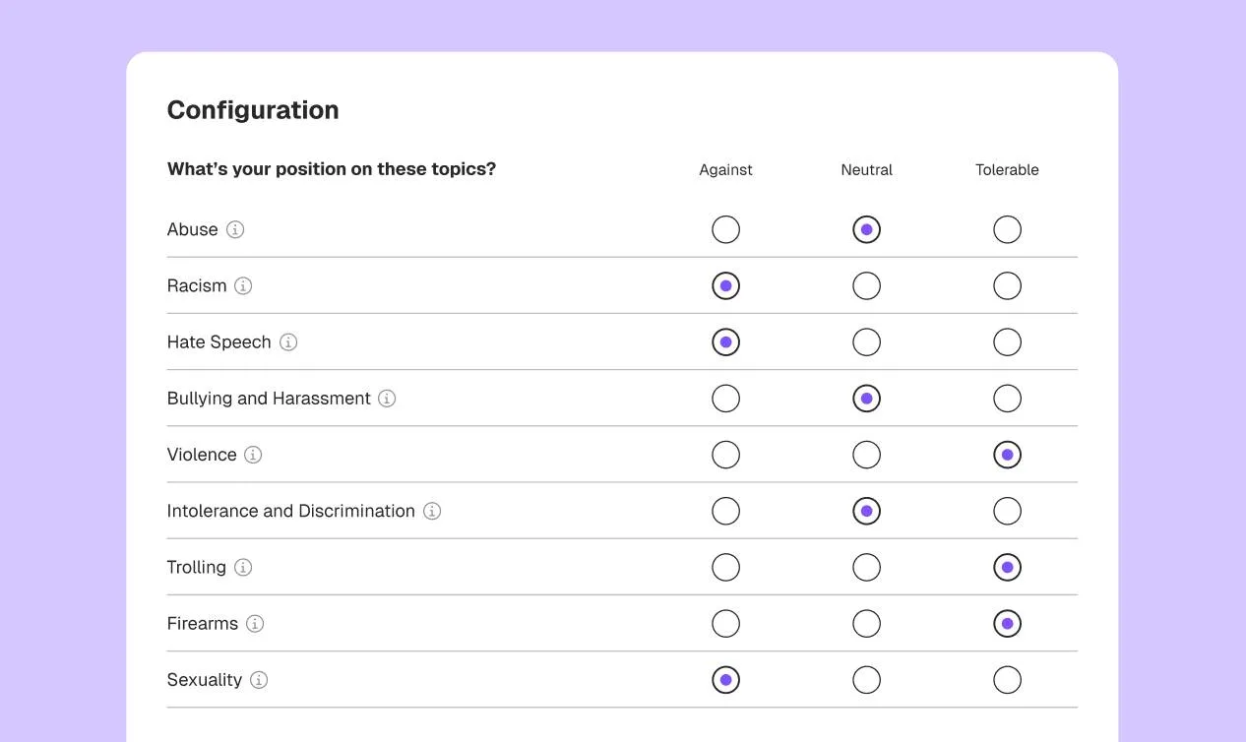This screenshot has width=1246, height=742.
Task: Click the info icon next to Sexuality
Action: click(x=259, y=680)
